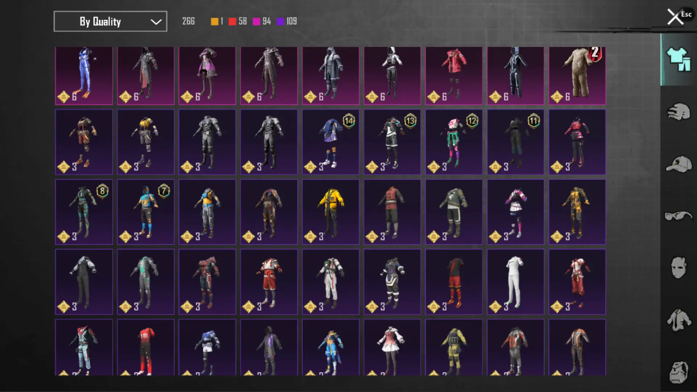The height and width of the screenshot is (392, 697).
Task: Select the beige teddy outfit with badge 2
Action: [577, 75]
